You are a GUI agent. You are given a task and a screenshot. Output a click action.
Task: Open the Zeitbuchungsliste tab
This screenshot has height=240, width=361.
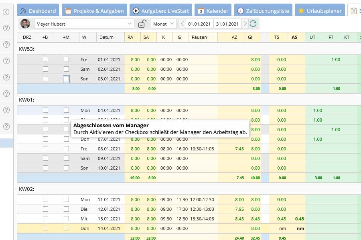pyautogui.click(x=263, y=10)
